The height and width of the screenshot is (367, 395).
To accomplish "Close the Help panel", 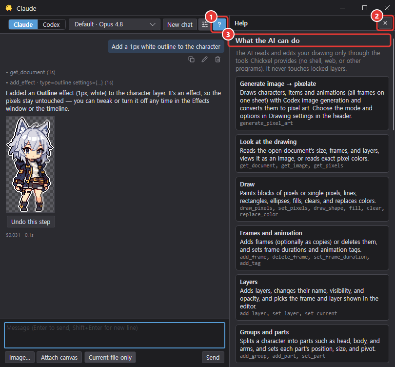I will pos(385,23).
